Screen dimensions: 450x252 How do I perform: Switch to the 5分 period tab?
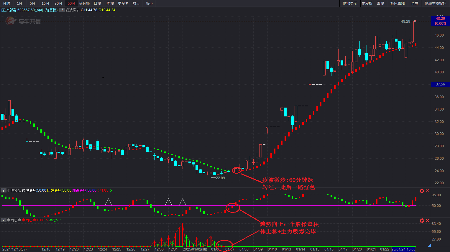point(32,4)
